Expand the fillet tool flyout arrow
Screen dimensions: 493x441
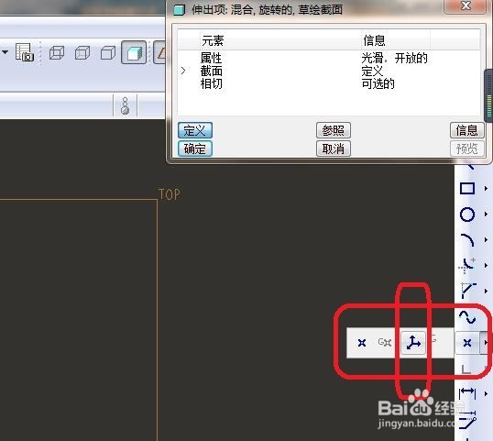pos(486,266)
